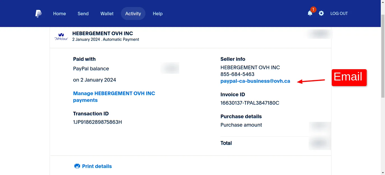Viewport: 385px width, 175px height.
Task: Open the Help menu item
Action: coord(158,14)
